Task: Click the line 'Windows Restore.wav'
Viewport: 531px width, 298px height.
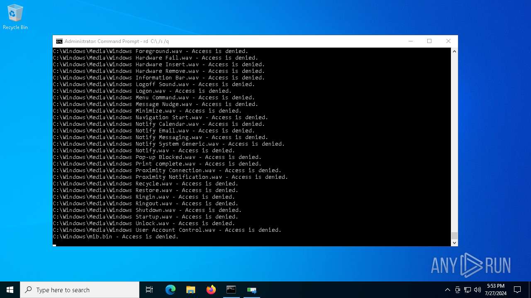Action: [146, 190]
